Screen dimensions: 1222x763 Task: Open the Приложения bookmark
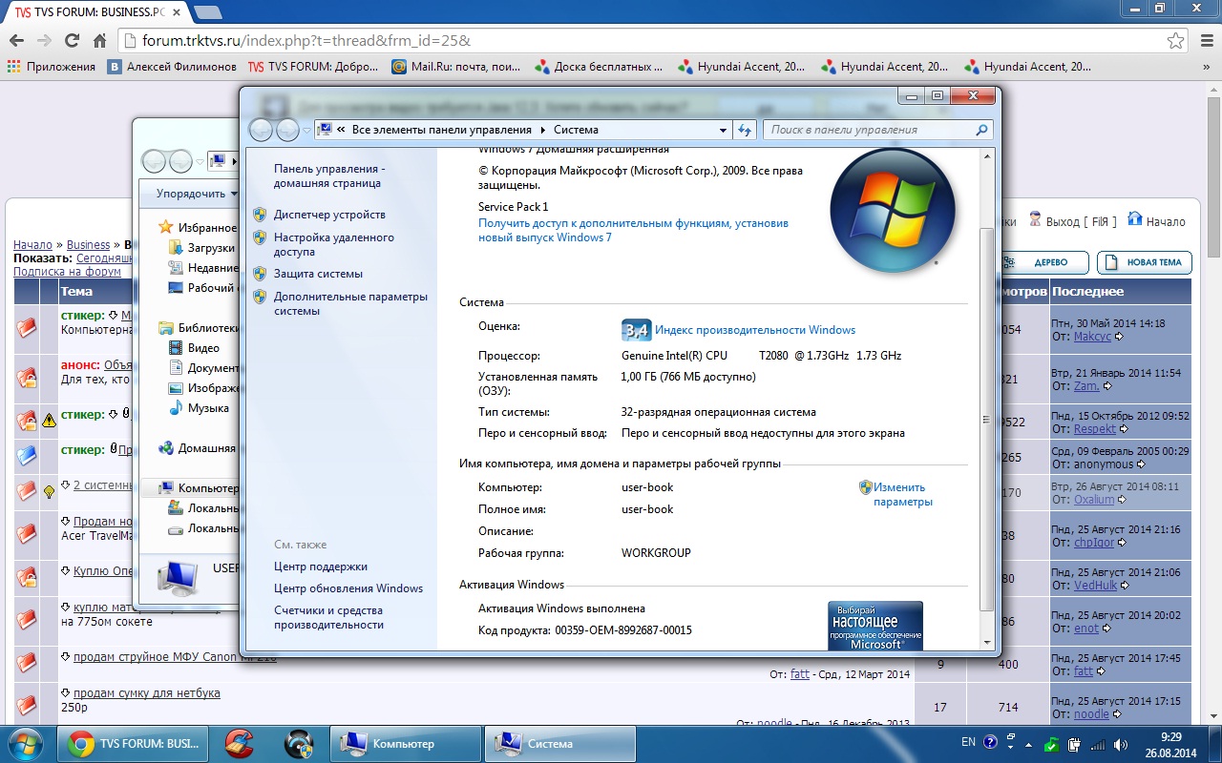tap(52, 67)
